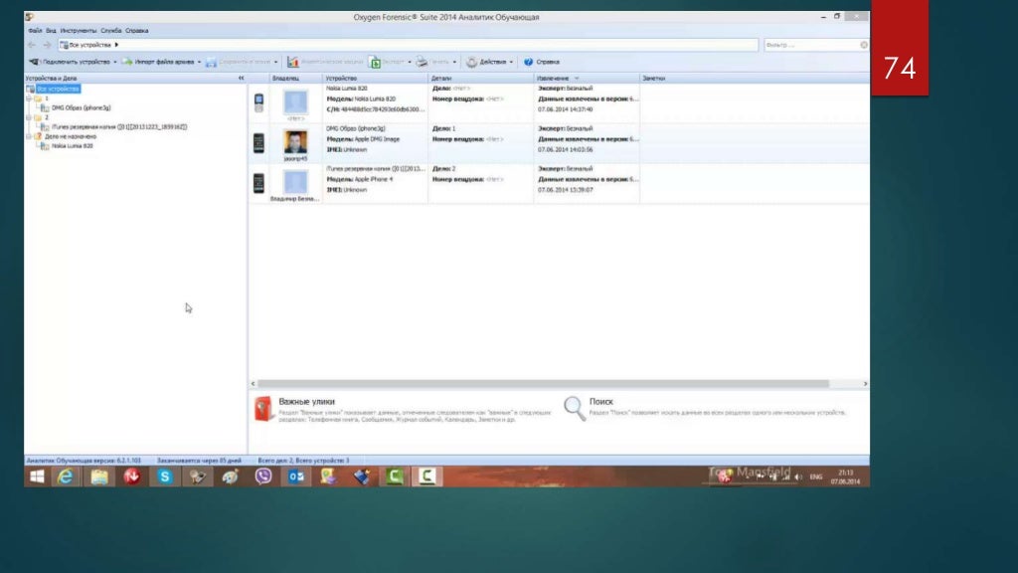The height and width of the screenshot is (573, 1018).
Task: Click the back navigation arrow
Action: click(x=32, y=45)
